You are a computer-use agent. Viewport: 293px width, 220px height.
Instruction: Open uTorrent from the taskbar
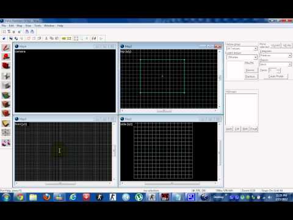[139, 197]
